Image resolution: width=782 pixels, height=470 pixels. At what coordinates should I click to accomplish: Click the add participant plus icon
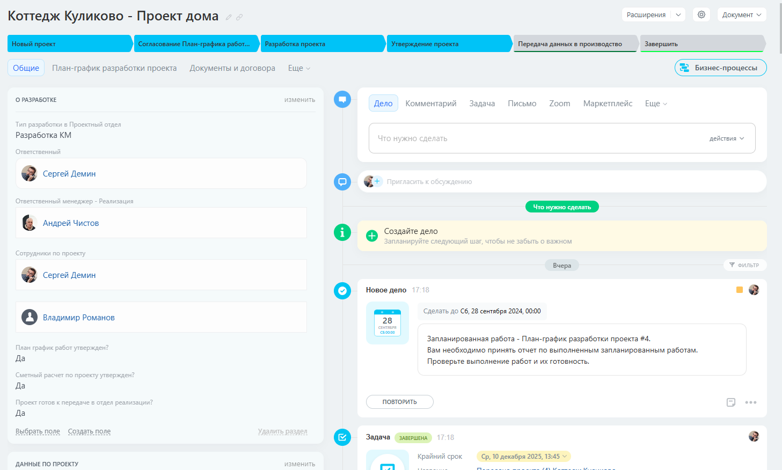(x=377, y=181)
